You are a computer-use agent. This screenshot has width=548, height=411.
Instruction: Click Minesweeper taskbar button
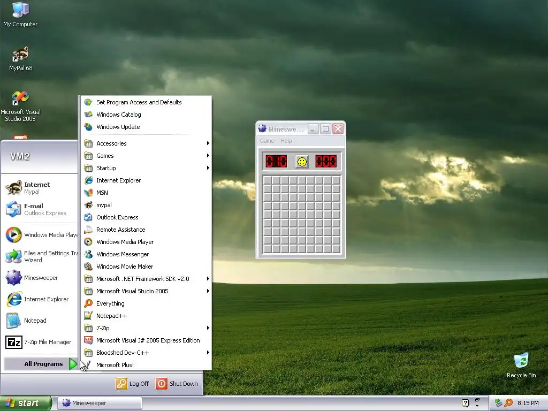[x=100, y=403]
